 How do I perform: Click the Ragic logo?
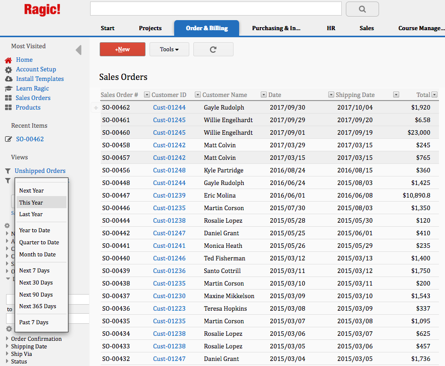pyautogui.click(x=42, y=10)
